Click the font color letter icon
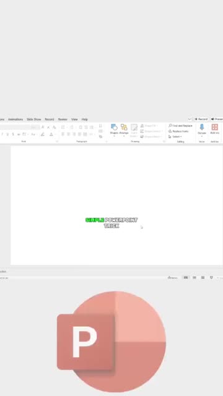 click(x=51, y=134)
